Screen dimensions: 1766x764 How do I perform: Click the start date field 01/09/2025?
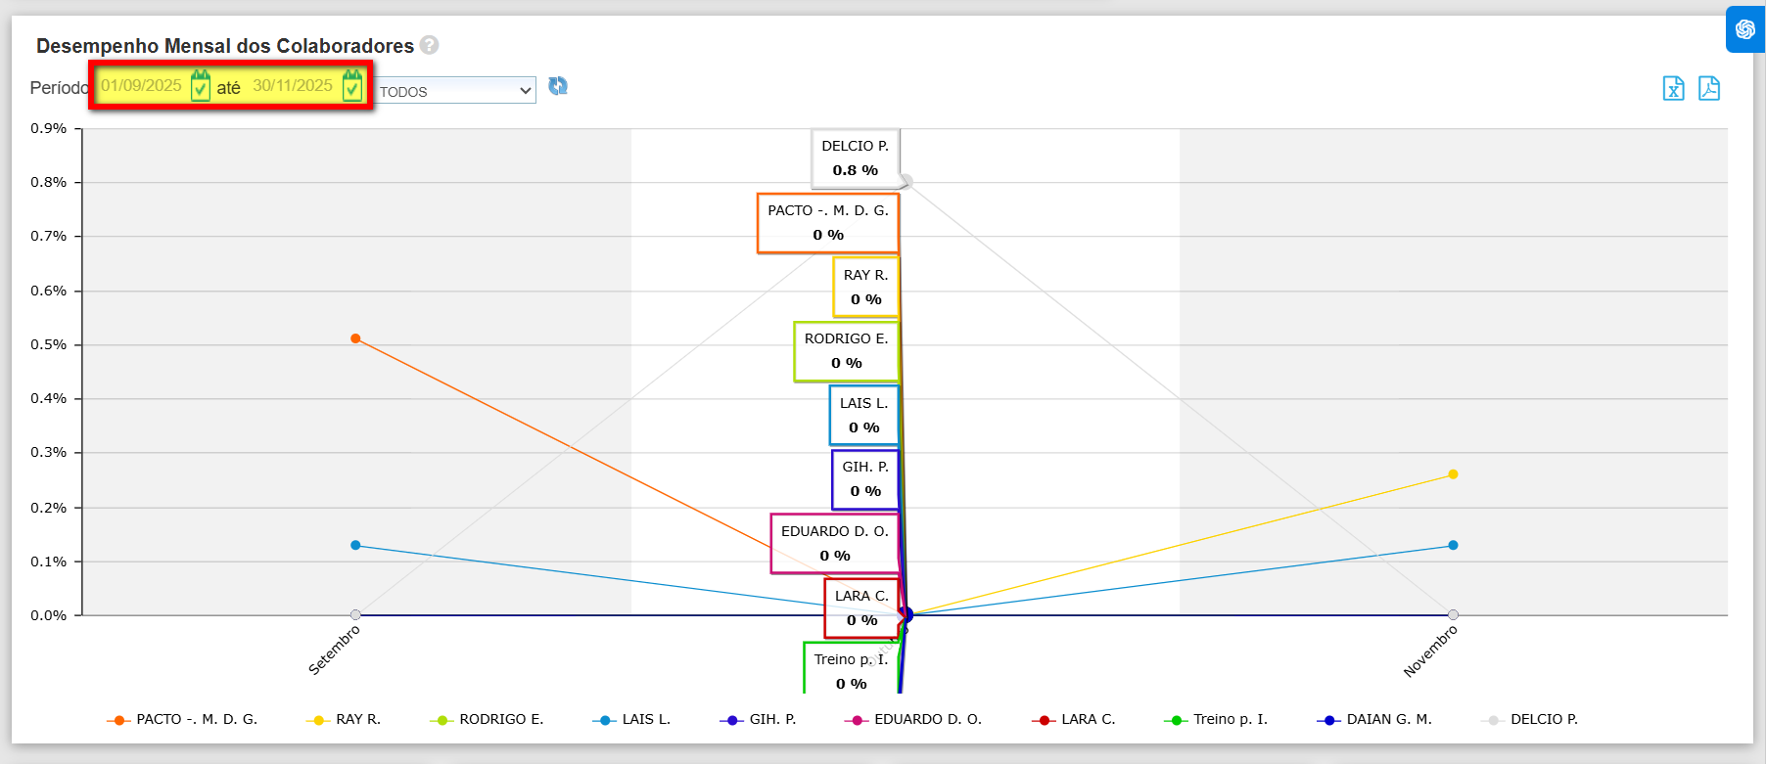pos(142,86)
